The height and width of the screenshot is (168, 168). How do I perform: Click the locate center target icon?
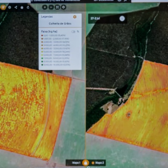[x=63, y=7]
